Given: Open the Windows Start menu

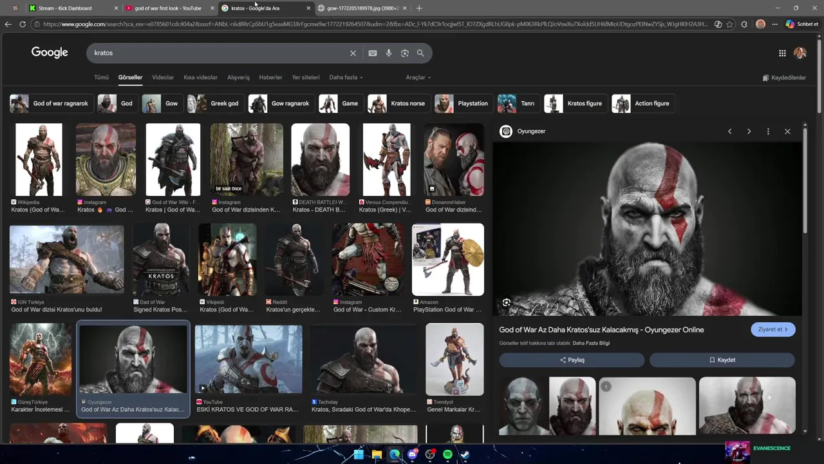Looking at the screenshot, I should (359, 454).
